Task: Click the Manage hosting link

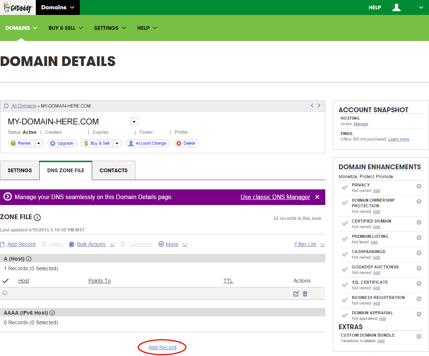Action: (361, 124)
